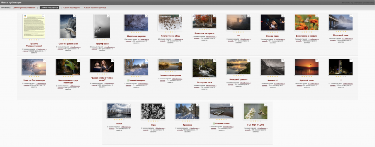Open the 'Игра' black-and-white crowd thumbnail
The width and height of the screenshot is (375, 147).
(x=153, y=111)
